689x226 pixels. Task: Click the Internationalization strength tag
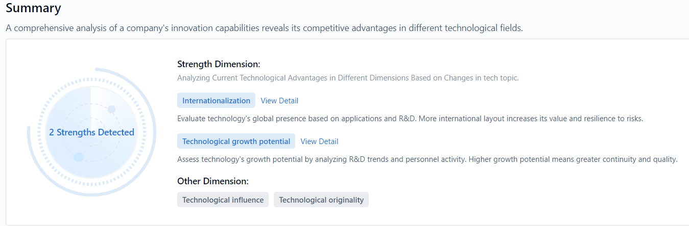point(216,101)
